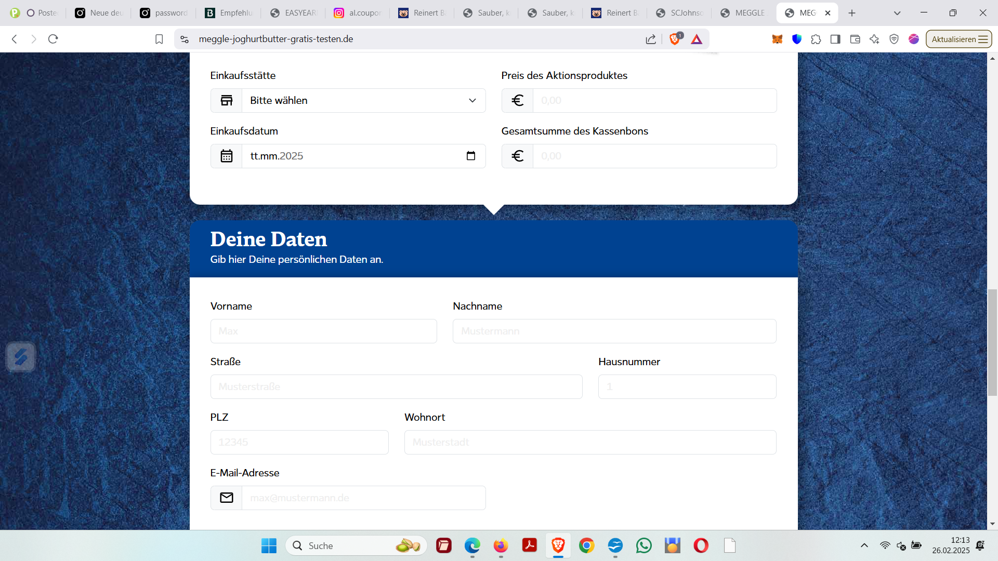The image size is (998, 561).
Task: Bookmark this page
Action: 159,39
